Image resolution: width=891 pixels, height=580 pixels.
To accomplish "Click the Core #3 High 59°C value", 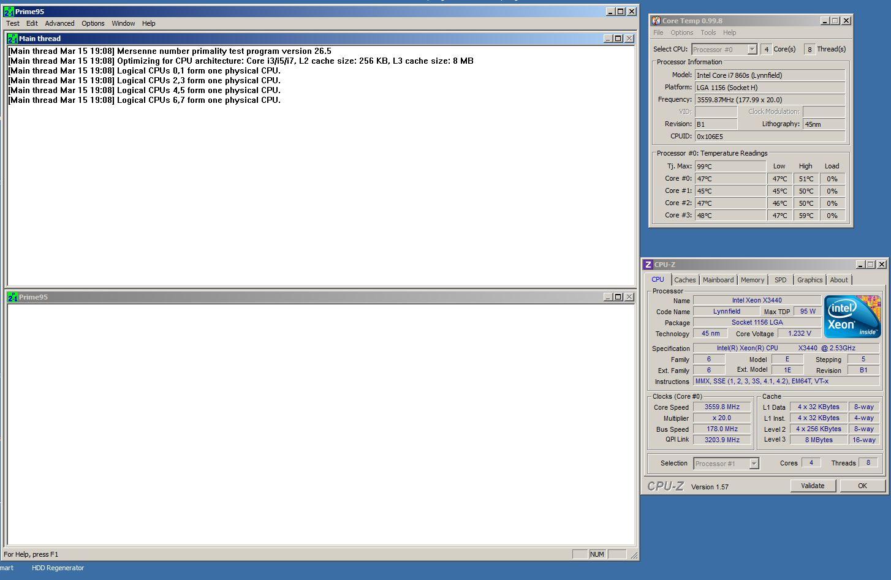I will click(806, 216).
